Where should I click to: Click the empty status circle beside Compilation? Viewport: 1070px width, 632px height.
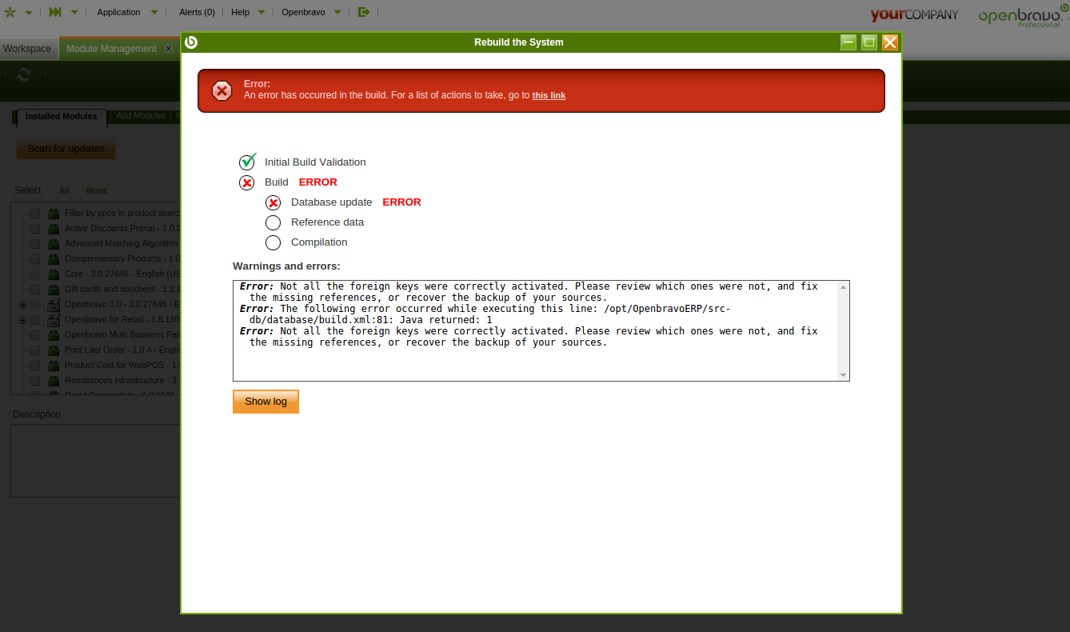click(273, 242)
